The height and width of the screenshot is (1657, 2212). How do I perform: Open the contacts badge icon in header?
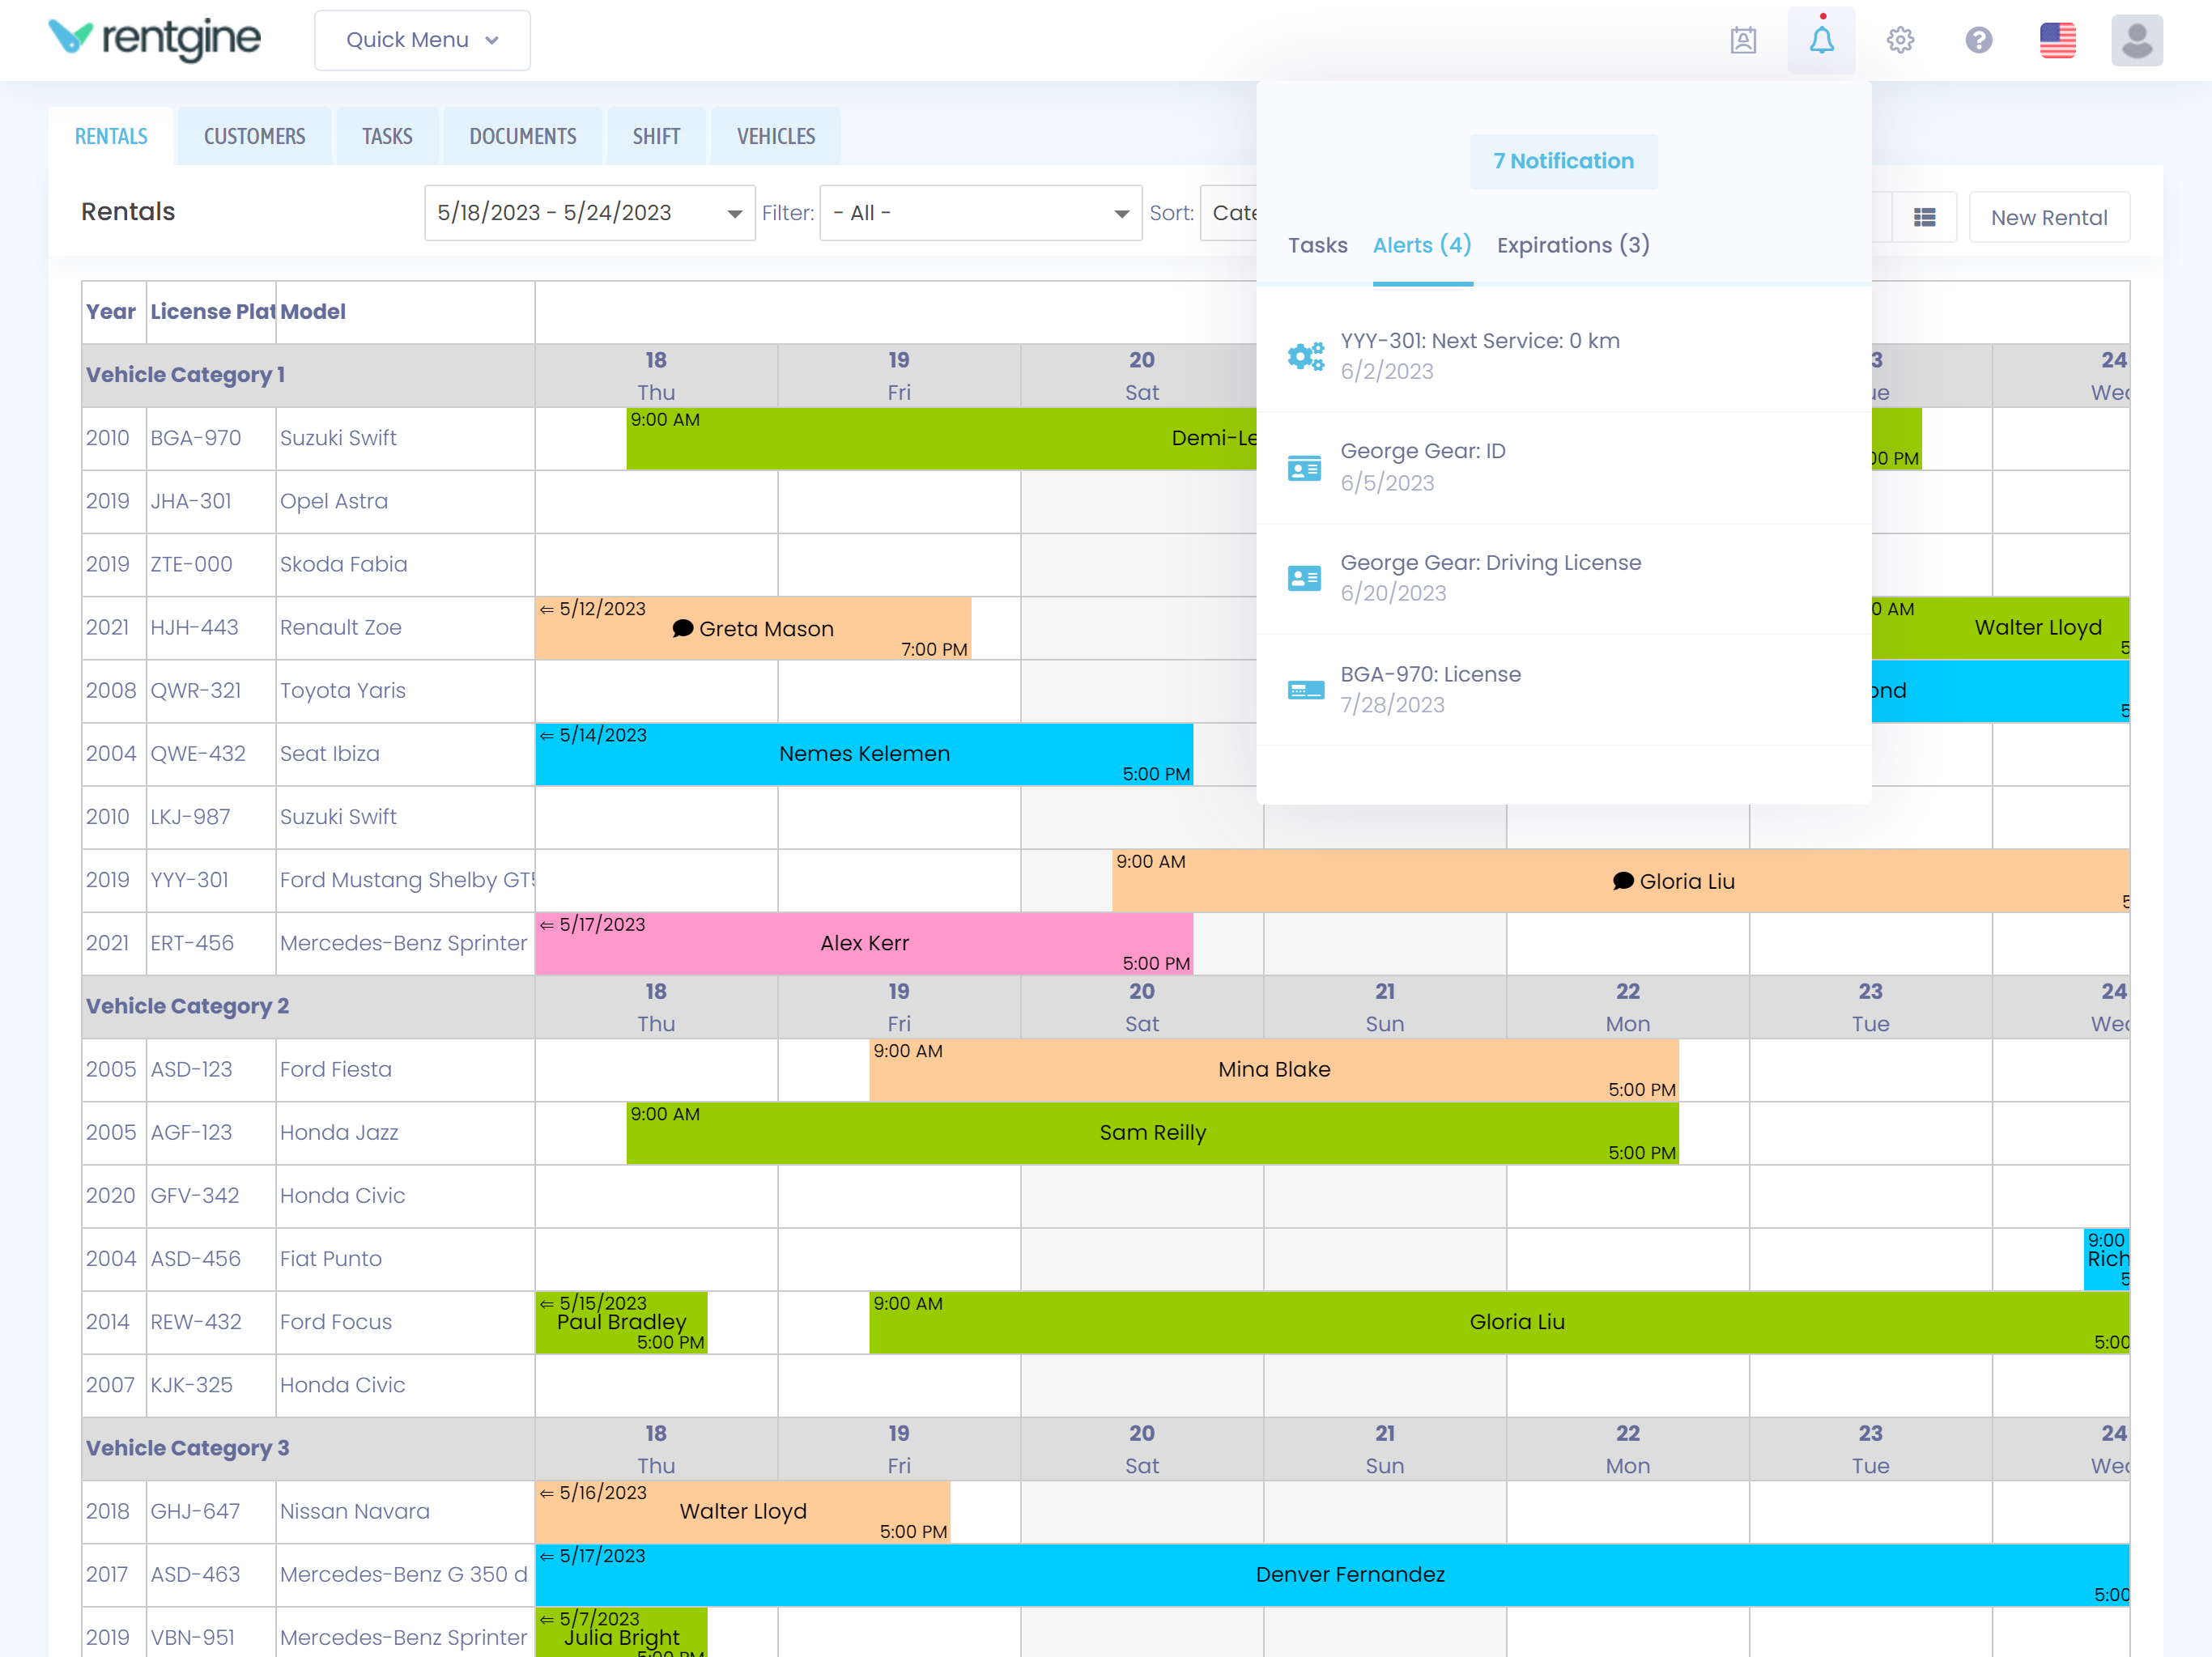pos(1742,41)
